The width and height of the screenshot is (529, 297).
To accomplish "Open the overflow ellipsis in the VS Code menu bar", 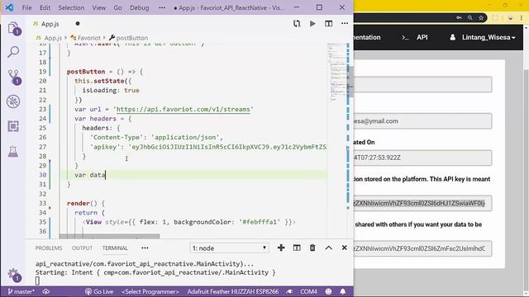I will (162, 7).
